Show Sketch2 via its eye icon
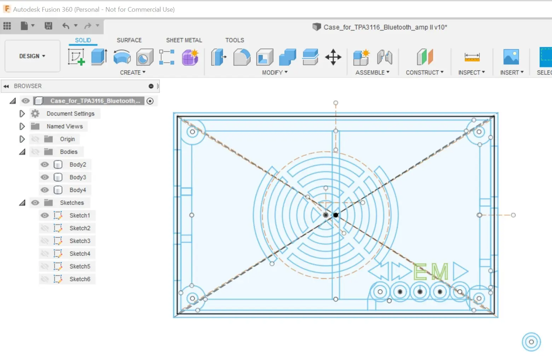The width and height of the screenshot is (552, 361). coord(45,228)
